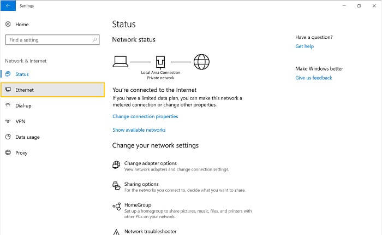Click the Proxy globe icon
Viewport: 382px width, 235px height.
[x=8, y=152]
